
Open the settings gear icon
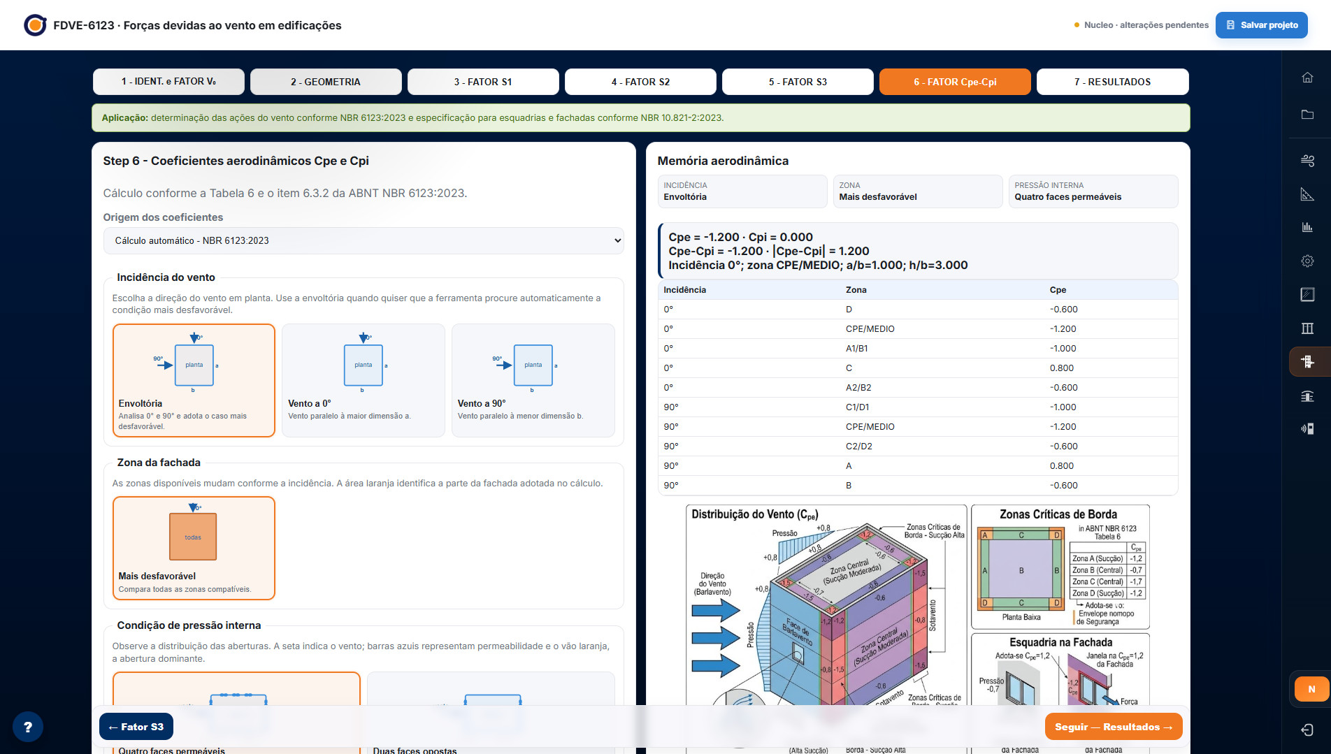(x=1307, y=261)
